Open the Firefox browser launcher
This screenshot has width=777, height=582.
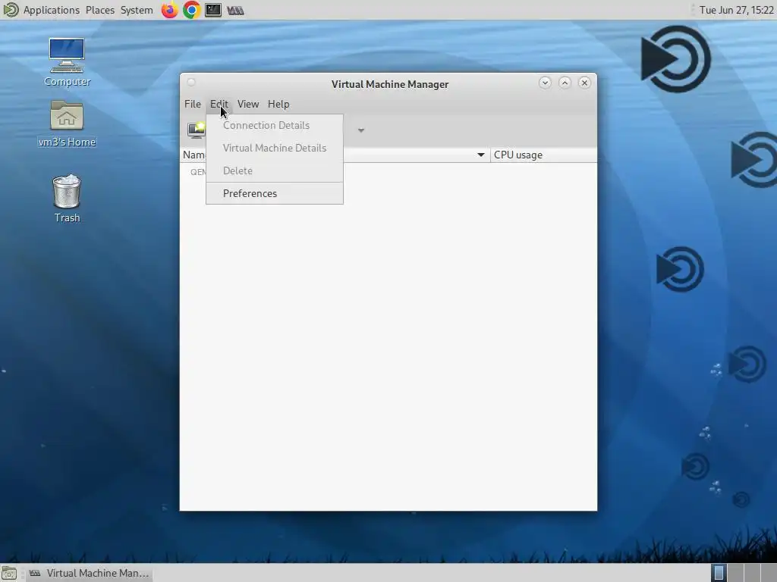[169, 10]
